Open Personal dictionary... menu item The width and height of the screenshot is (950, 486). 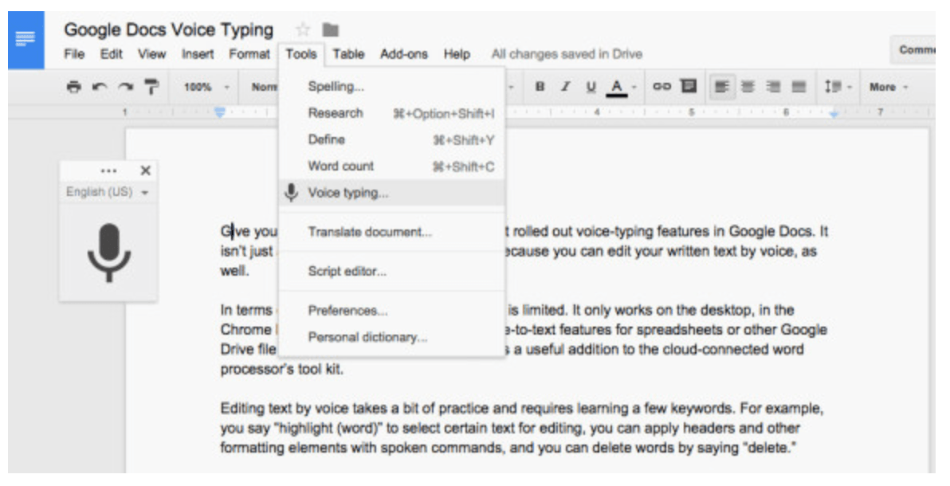tap(392, 337)
